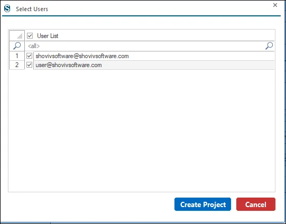Click the column divider beside first email row
Image resolution: width=286 pixels, height=224 pixels.
coord(34,56)
